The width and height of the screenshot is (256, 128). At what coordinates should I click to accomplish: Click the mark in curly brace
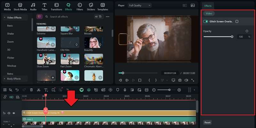[149, 80]
